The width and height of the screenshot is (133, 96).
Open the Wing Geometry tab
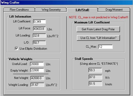pos(51,10)
